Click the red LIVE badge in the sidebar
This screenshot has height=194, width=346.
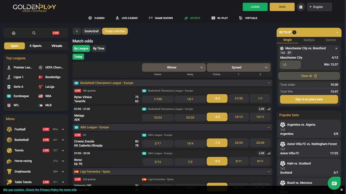point(56,33)
